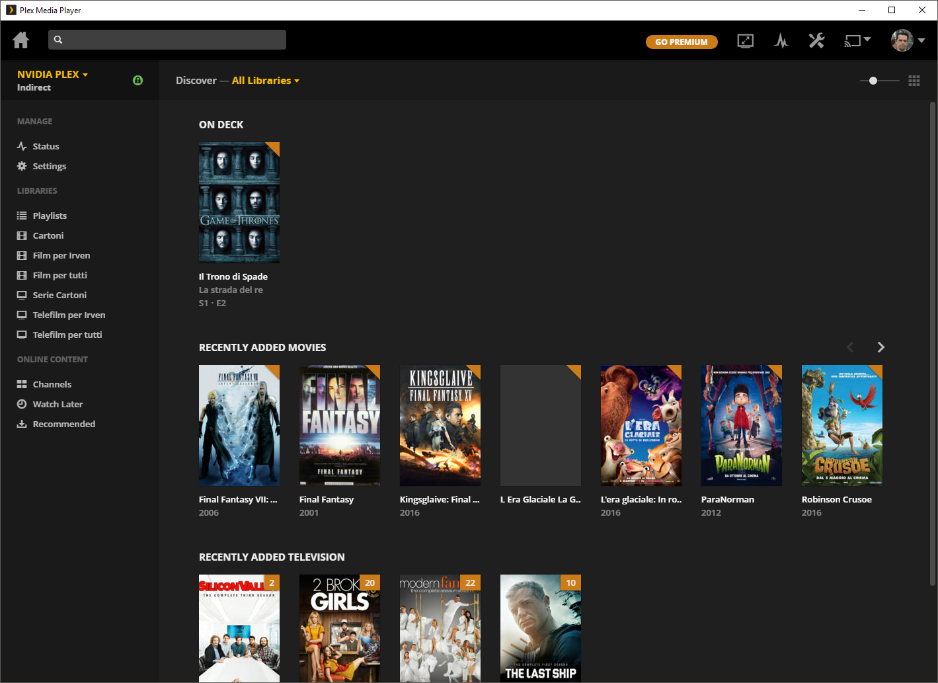Click the search magnifier icon
Image resolution: width=938 pixels, height=683 pixels.
[58, 40]
